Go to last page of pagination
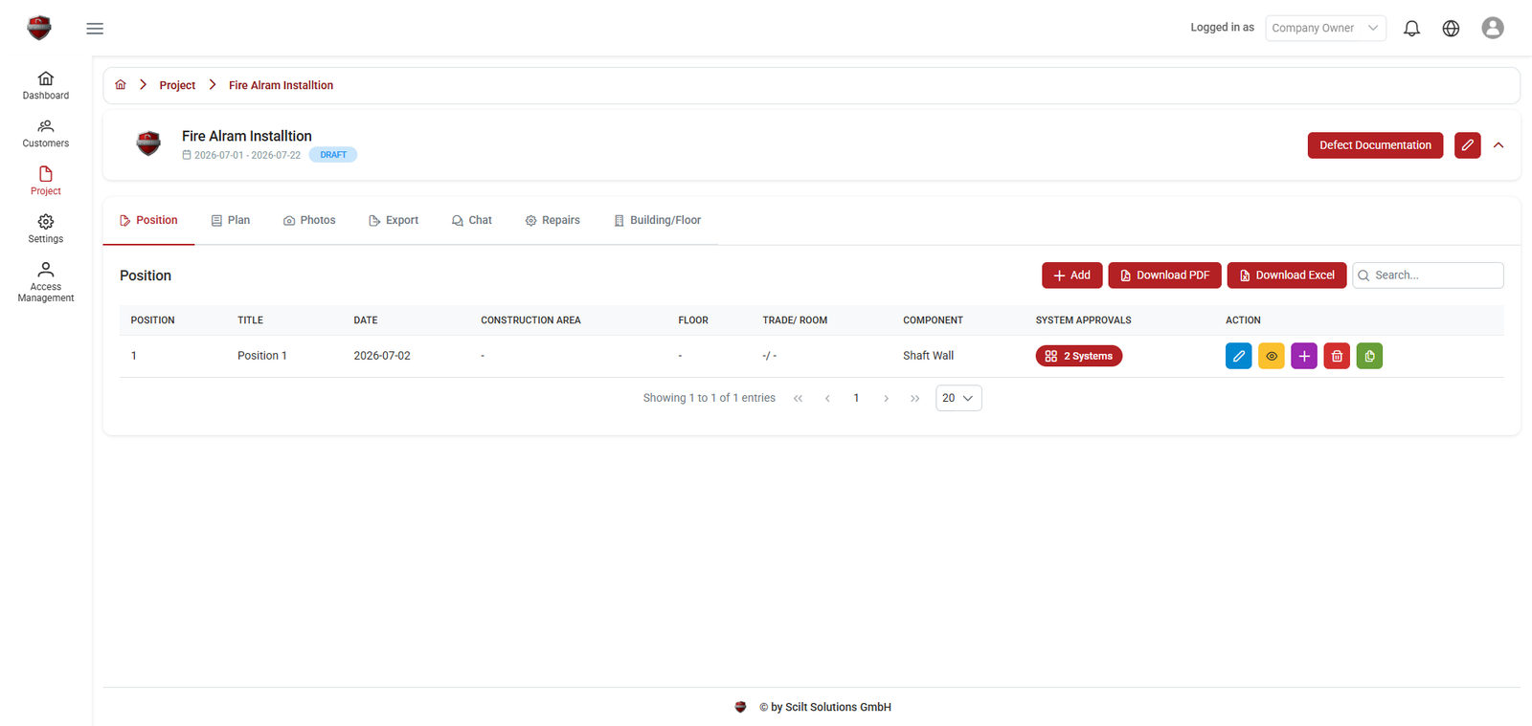This screenshot has width=1532, height=726. (915, 398)
